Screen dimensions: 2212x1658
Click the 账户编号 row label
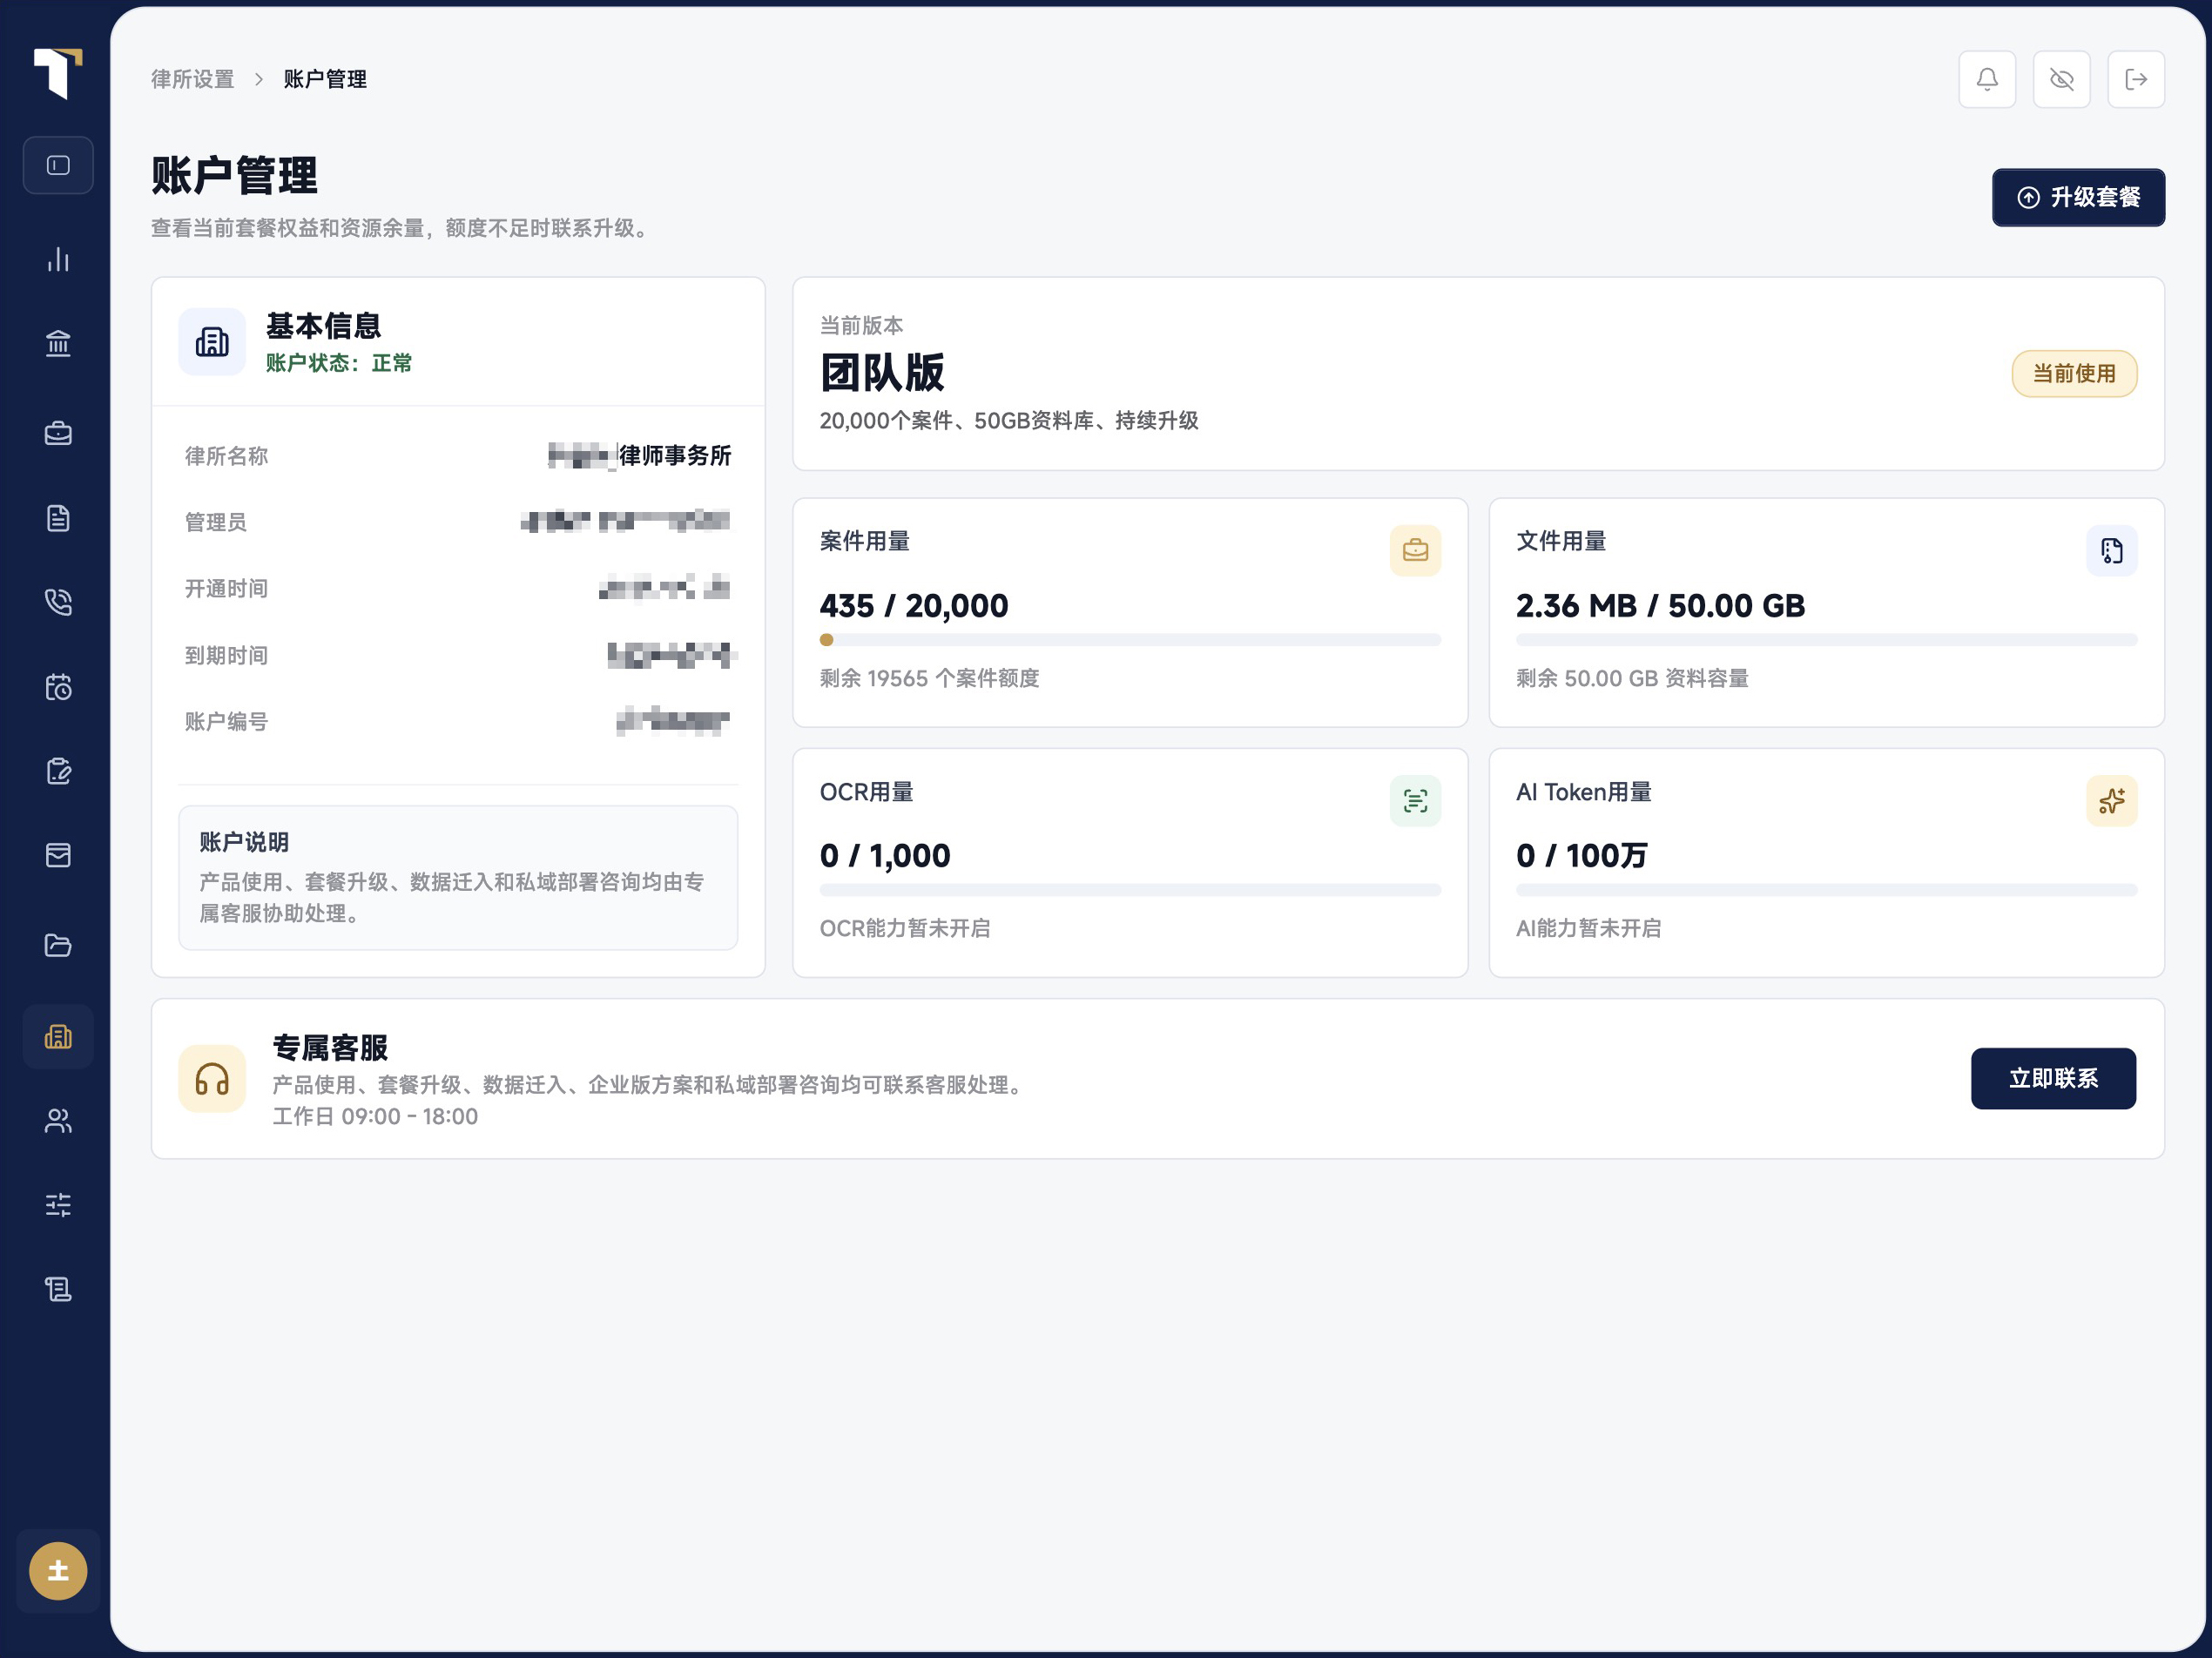226,722
